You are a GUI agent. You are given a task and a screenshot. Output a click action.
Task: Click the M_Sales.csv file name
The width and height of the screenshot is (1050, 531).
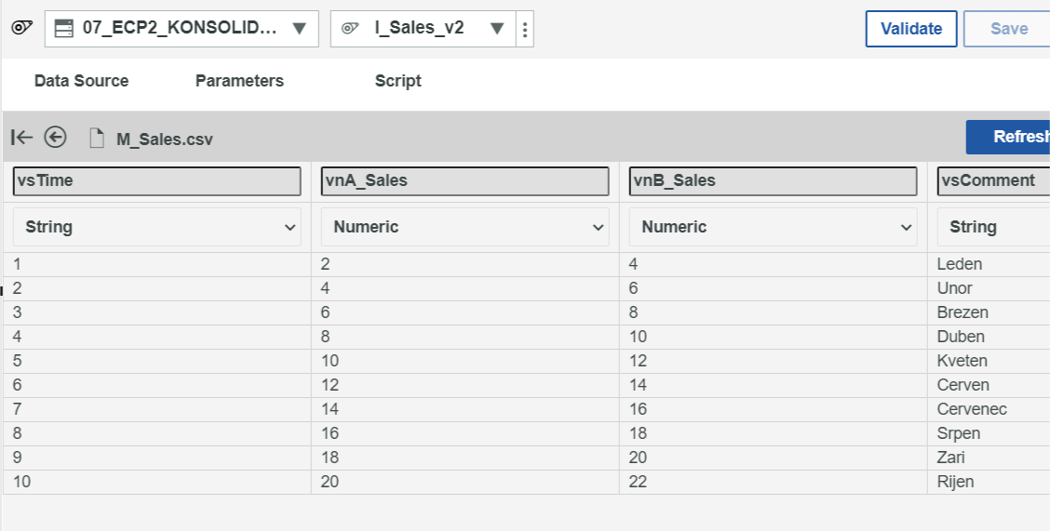click(x=165, y=139)
